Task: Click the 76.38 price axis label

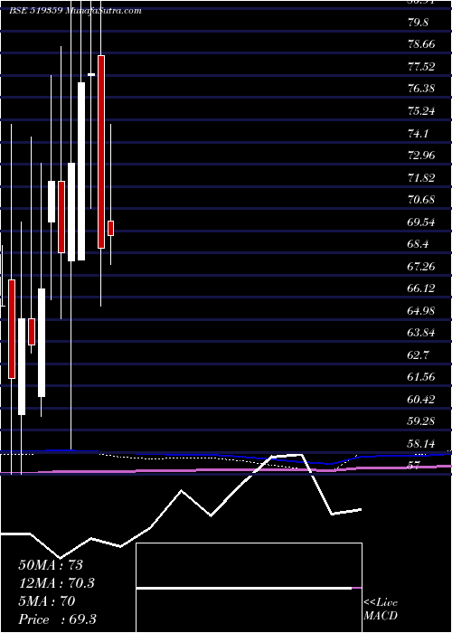Action: click(421, 89)
